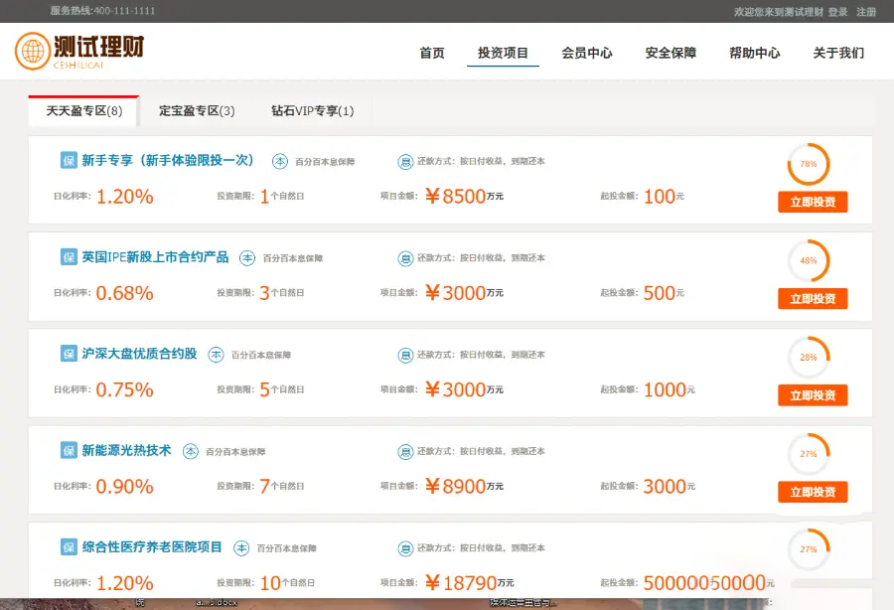Open 会员中心 in the navigation menu
894x610 pixels.
tap(586, 54)
